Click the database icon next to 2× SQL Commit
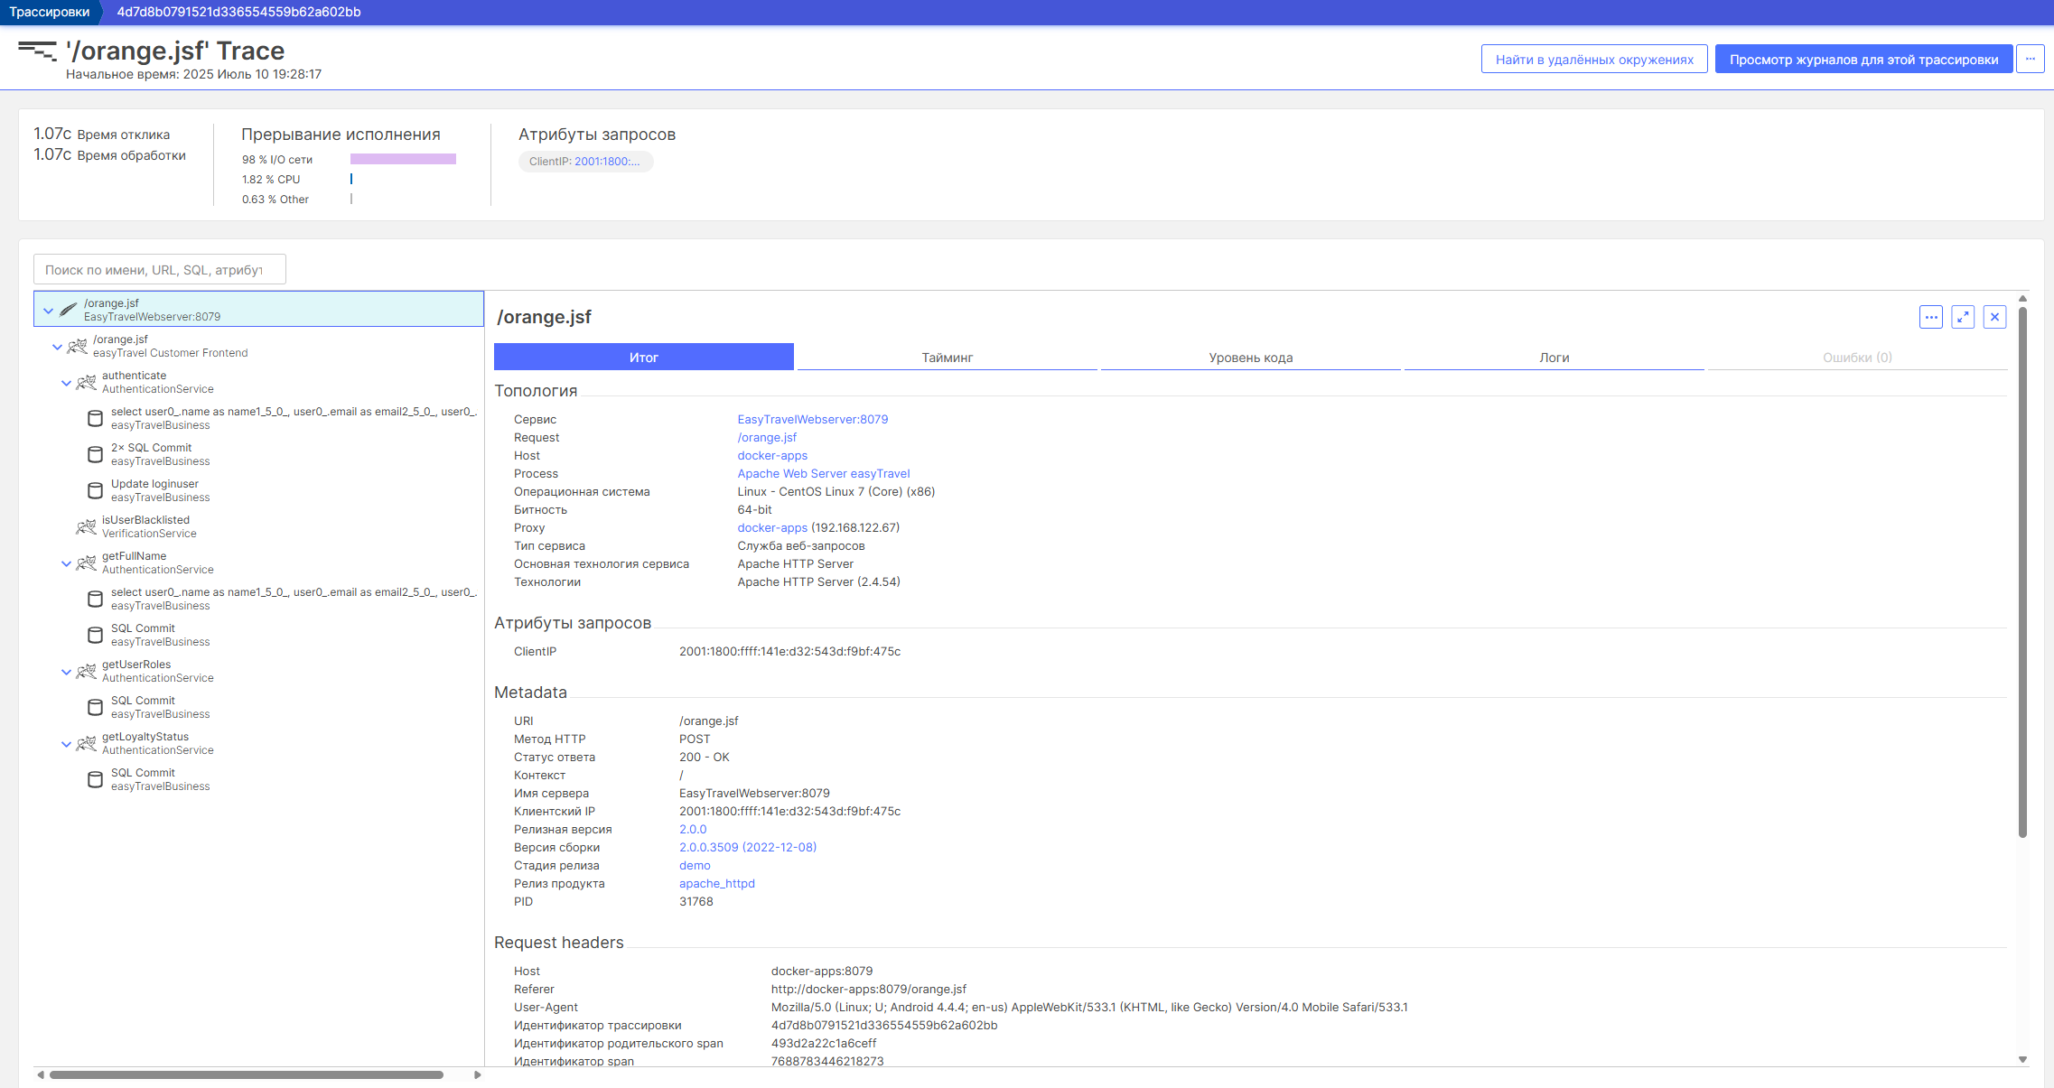Screen dimensions: 2054x1088 click(x=95, y=454)
